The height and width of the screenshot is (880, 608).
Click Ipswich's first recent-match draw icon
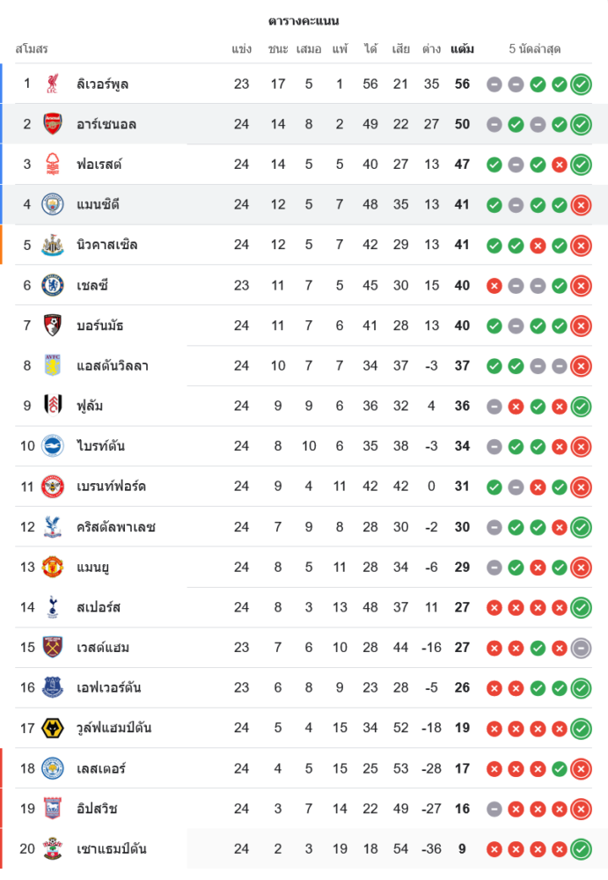494,809
